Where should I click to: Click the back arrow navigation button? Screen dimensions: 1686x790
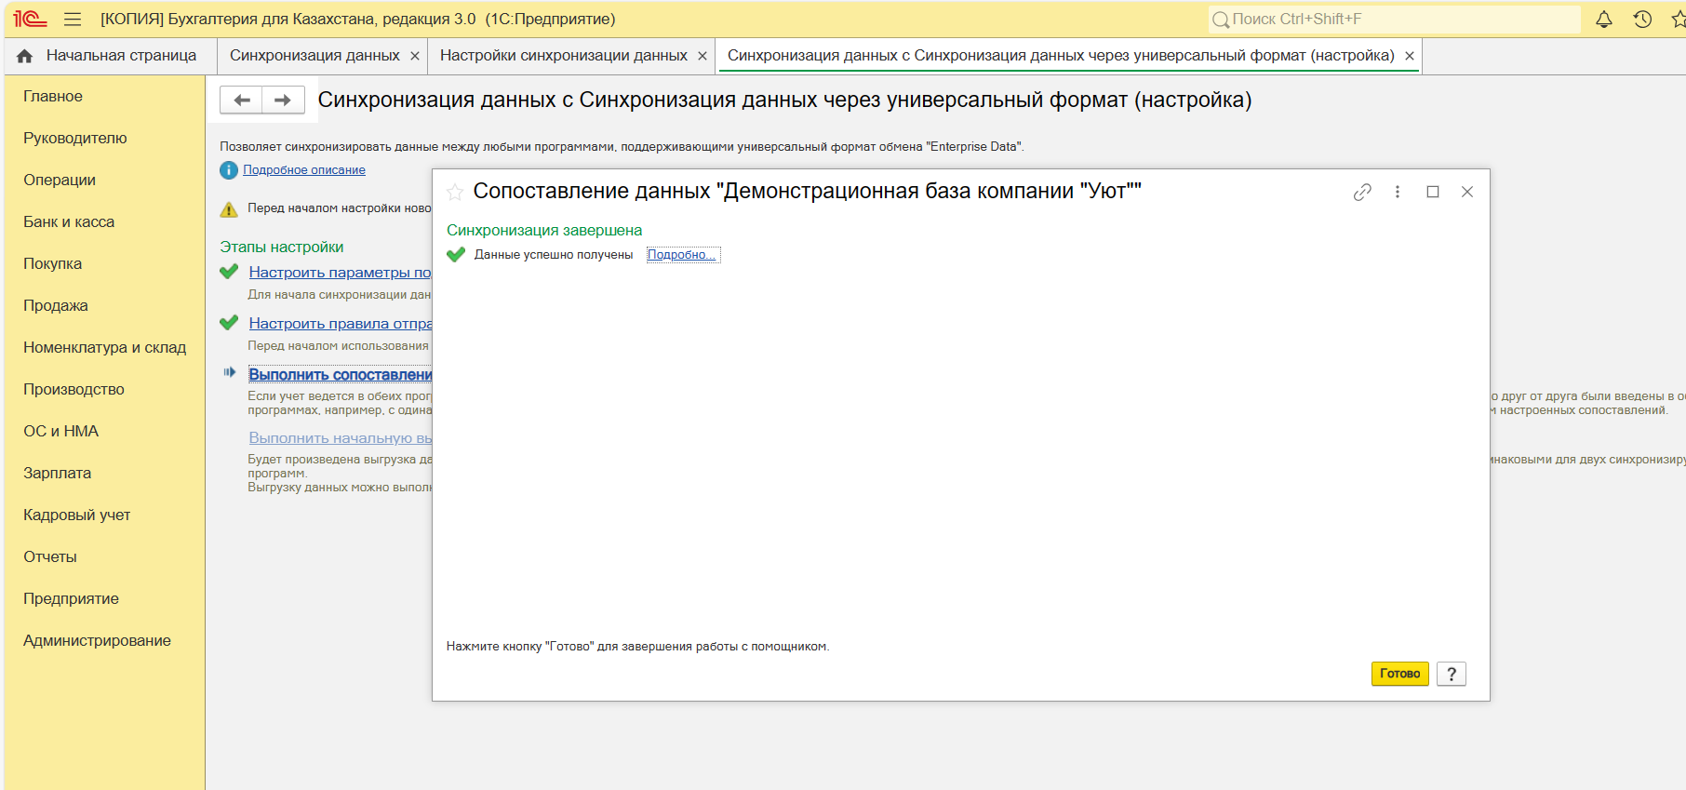pyautogui.click(x=242, y=100)
